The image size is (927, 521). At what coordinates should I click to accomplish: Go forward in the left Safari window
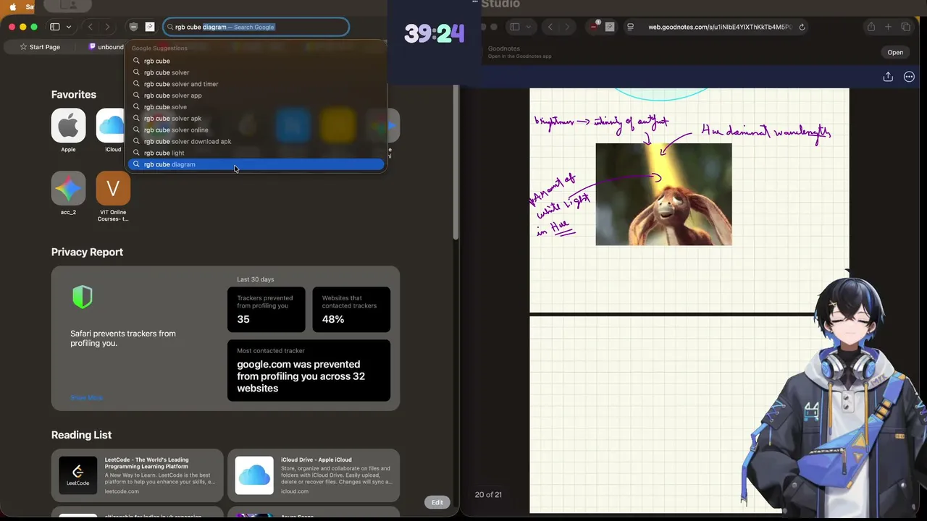coord(107,27)
